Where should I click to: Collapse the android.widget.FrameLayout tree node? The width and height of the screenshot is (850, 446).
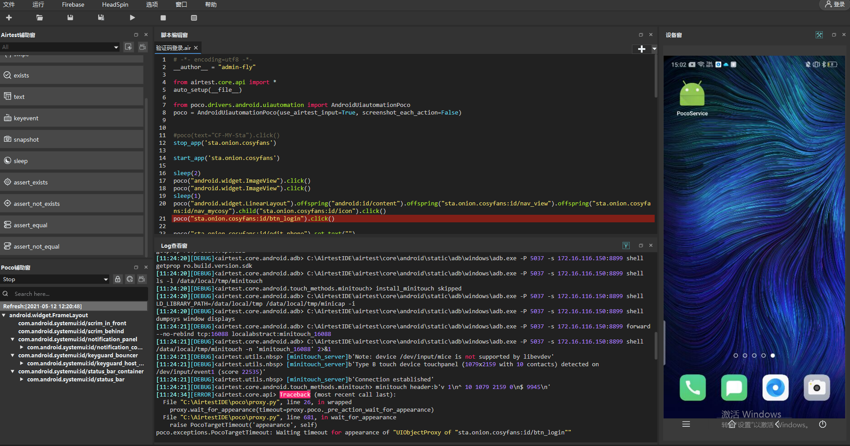coord(4,315)
